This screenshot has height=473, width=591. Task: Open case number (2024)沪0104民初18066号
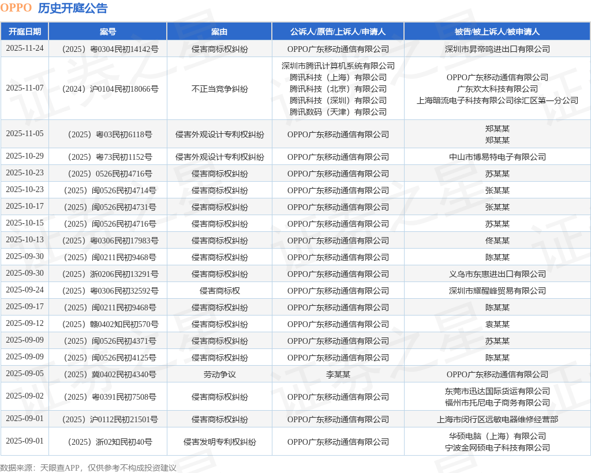(107, 89)
